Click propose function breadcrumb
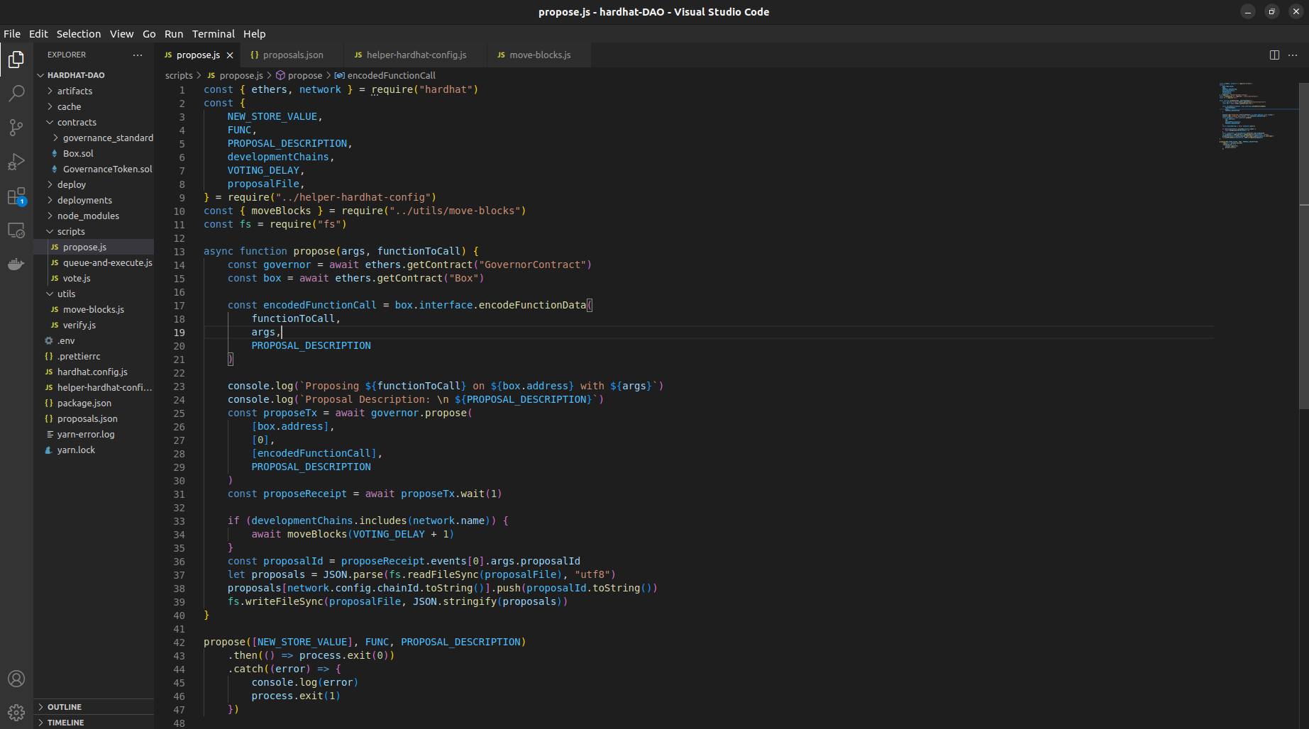1309x729 pixels. (x=299, y=75)
